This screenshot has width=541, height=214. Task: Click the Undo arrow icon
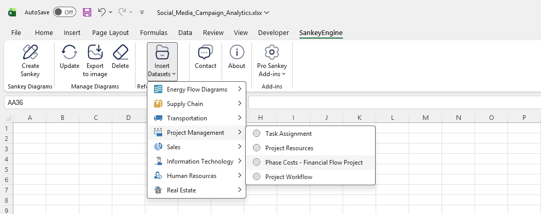pos(102,12)
